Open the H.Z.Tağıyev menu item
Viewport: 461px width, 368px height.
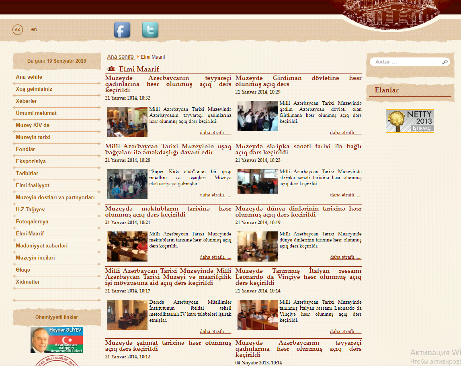(30, 210)
